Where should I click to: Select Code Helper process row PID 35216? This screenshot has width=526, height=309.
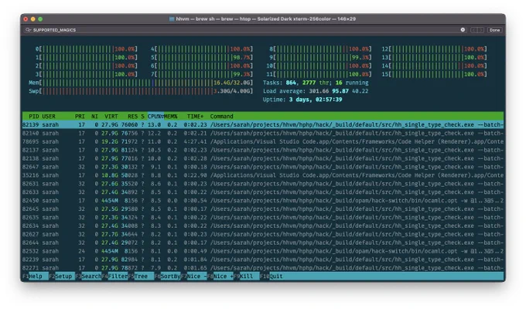(x=263, y=175)
